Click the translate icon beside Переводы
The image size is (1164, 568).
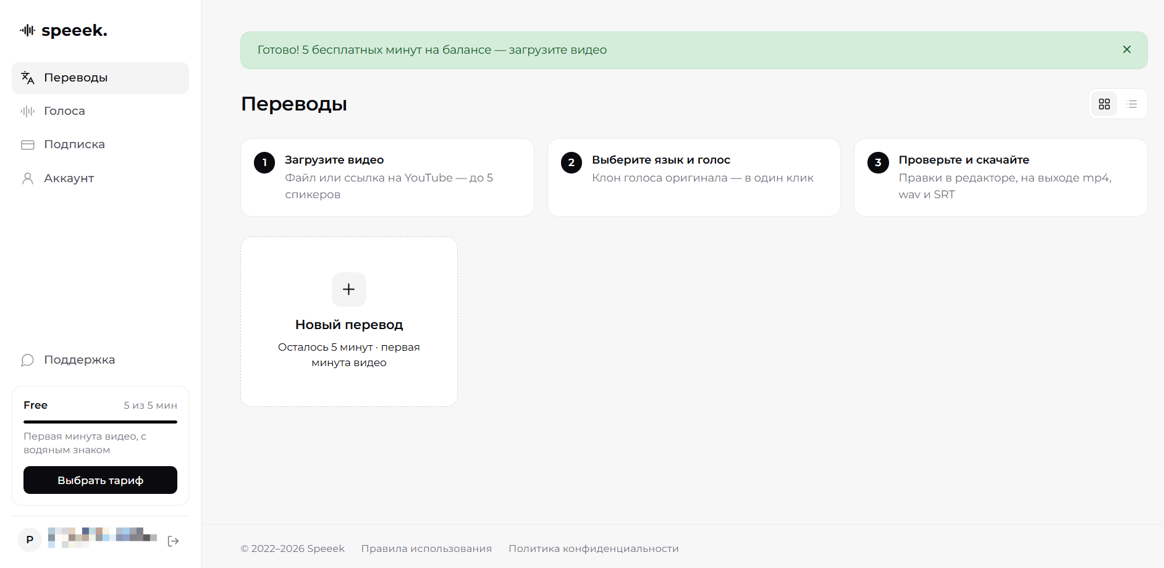28,78
